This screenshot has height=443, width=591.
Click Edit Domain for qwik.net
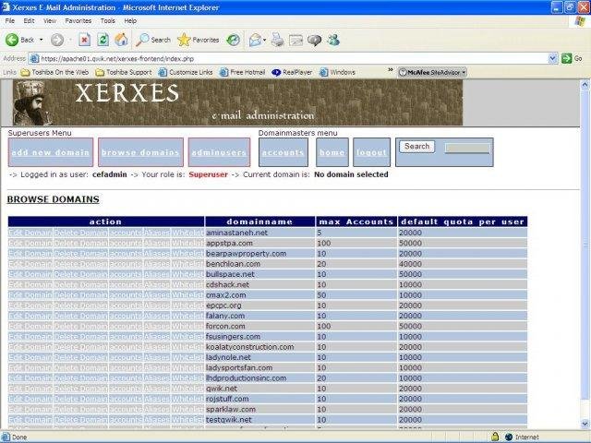point(30,389)
